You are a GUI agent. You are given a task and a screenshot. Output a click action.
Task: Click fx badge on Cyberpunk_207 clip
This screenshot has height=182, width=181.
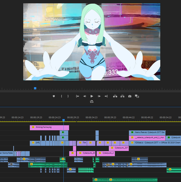[112, 148]
